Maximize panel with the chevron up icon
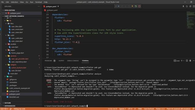This screenshot has height=110, width=195. [194, 61]
